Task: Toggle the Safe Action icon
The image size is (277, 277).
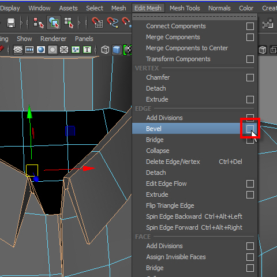Action: click(76, 50)
